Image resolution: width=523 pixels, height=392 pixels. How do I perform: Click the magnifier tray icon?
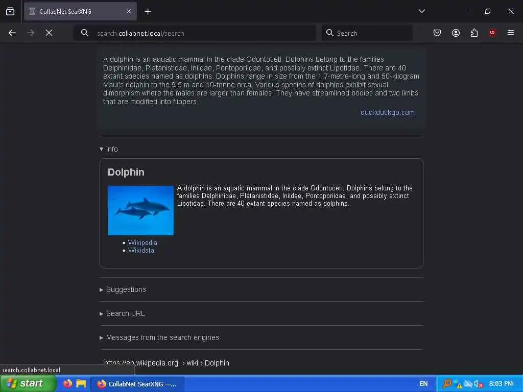tap(446, 384)
